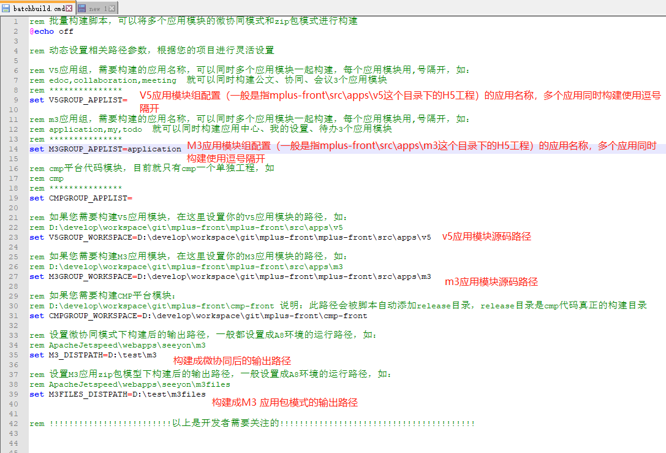Screen dimensions: 666x453
Task: Click the gray disk icon on new 1 tab
Action: point(81,8)
